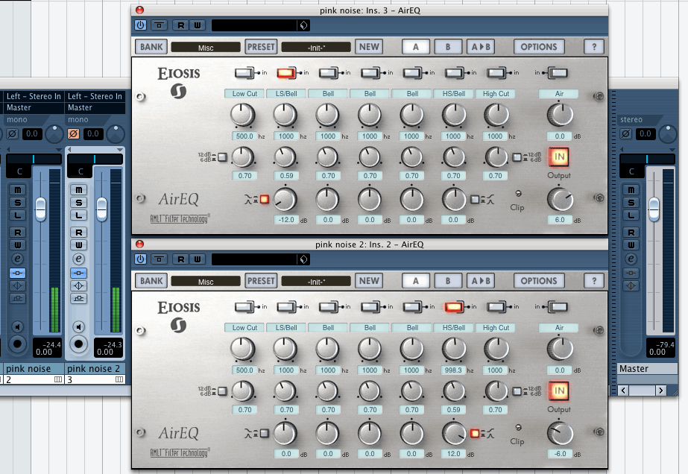
Task: Open -Init- preset selector in bottom AirEQ
Action: click(316, 281)
